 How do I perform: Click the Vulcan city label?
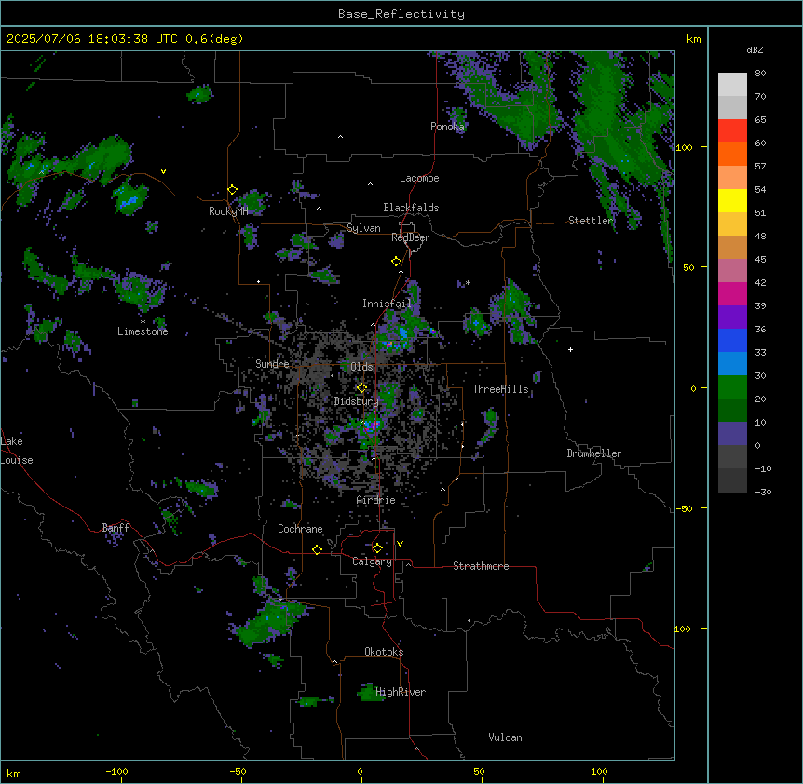(x=506, y=737)
